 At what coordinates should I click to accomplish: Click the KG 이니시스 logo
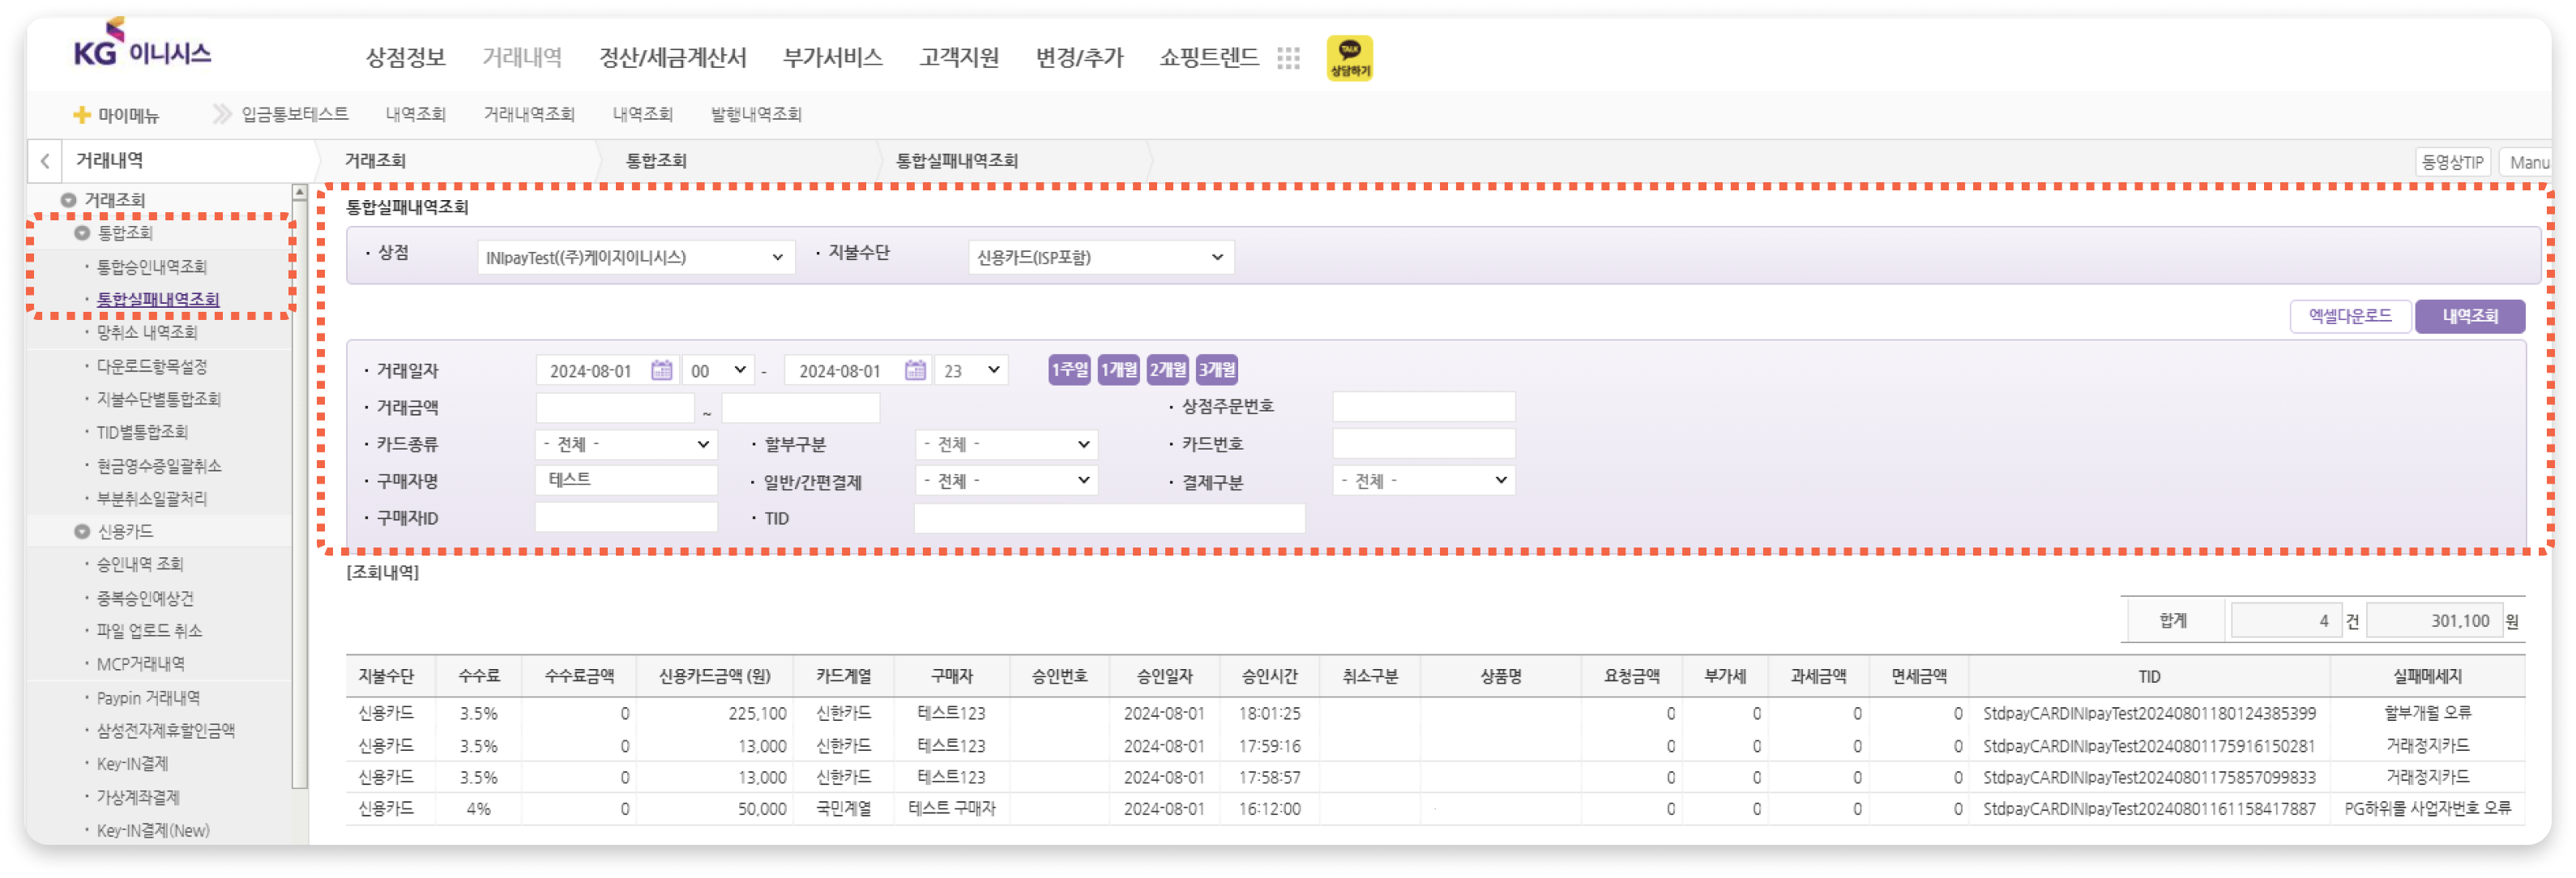[142, 44]
